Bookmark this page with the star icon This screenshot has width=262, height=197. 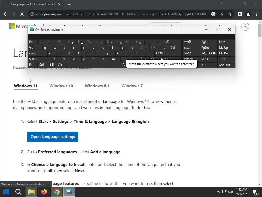[230, 14]
